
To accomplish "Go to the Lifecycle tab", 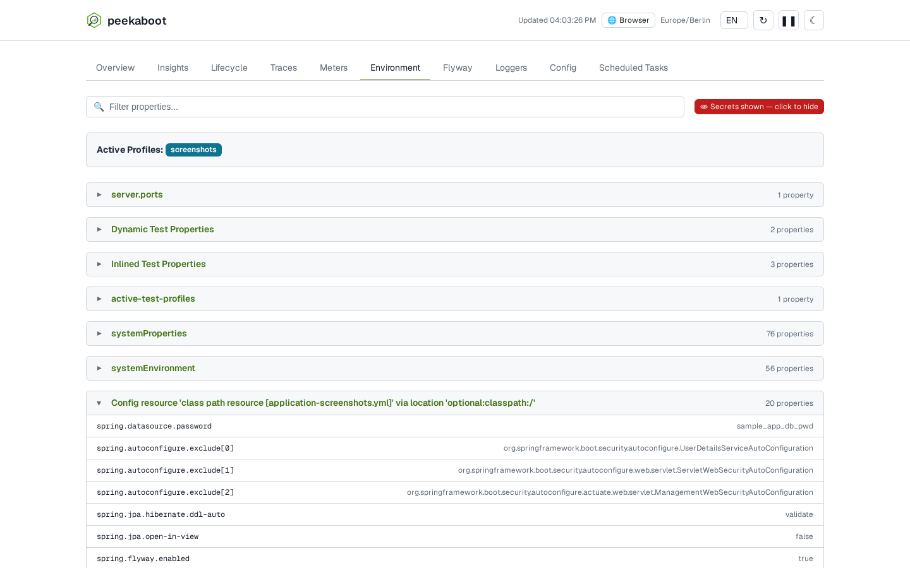I will click(229, 68).
